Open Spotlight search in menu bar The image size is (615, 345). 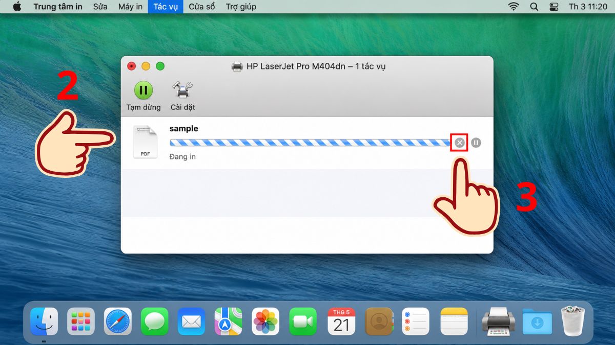[534, 7]
